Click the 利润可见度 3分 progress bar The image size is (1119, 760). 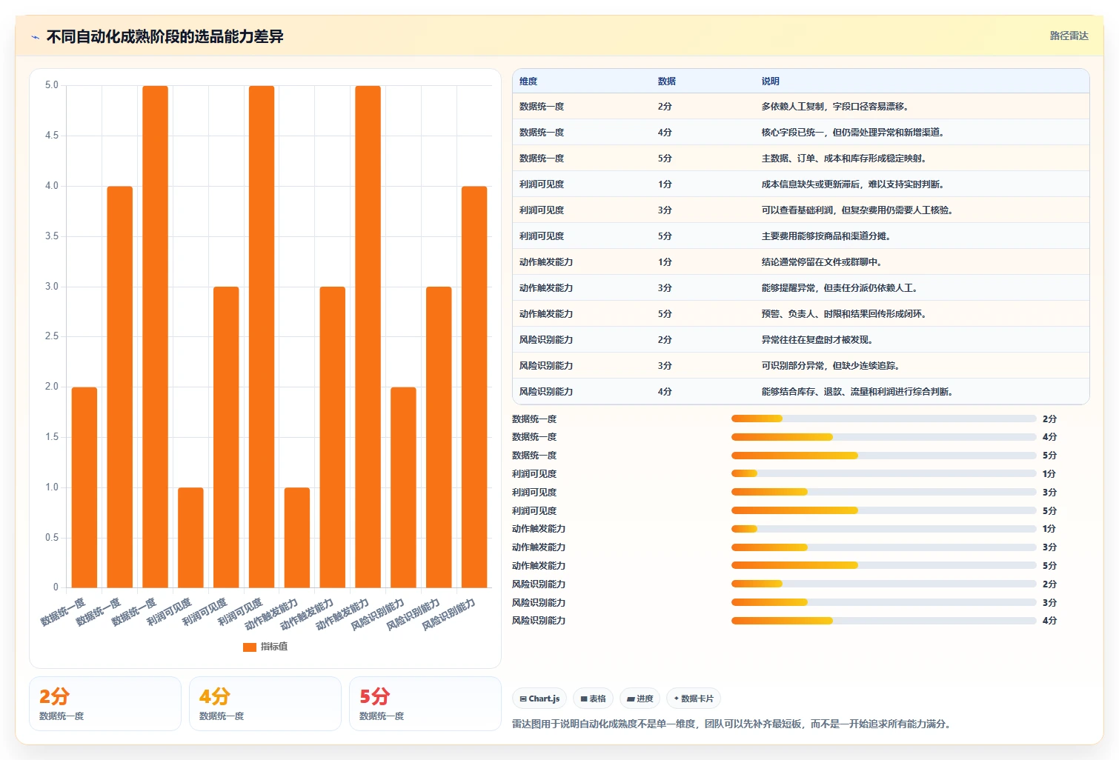(883, 492)
